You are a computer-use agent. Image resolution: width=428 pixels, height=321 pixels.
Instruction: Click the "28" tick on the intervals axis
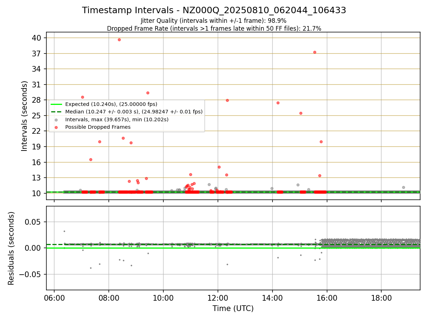(37, 100)
